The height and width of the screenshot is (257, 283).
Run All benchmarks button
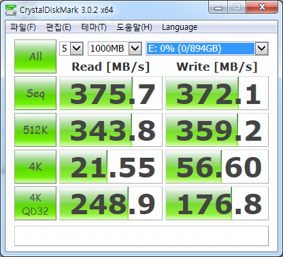tap(35, 56)
